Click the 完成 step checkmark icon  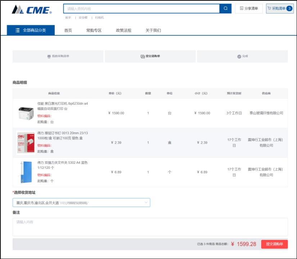click(x=239, y=56)
